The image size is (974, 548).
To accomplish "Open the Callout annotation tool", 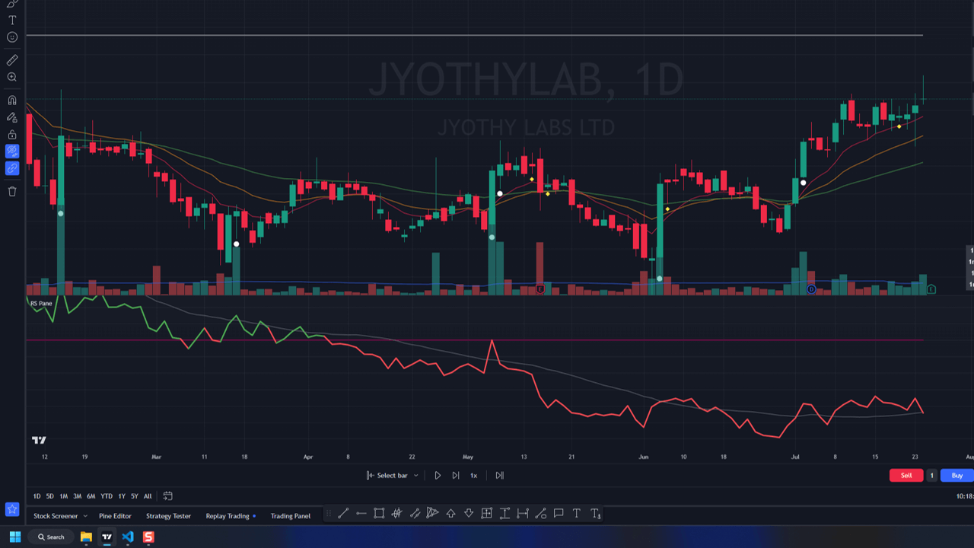I will 558,513.
